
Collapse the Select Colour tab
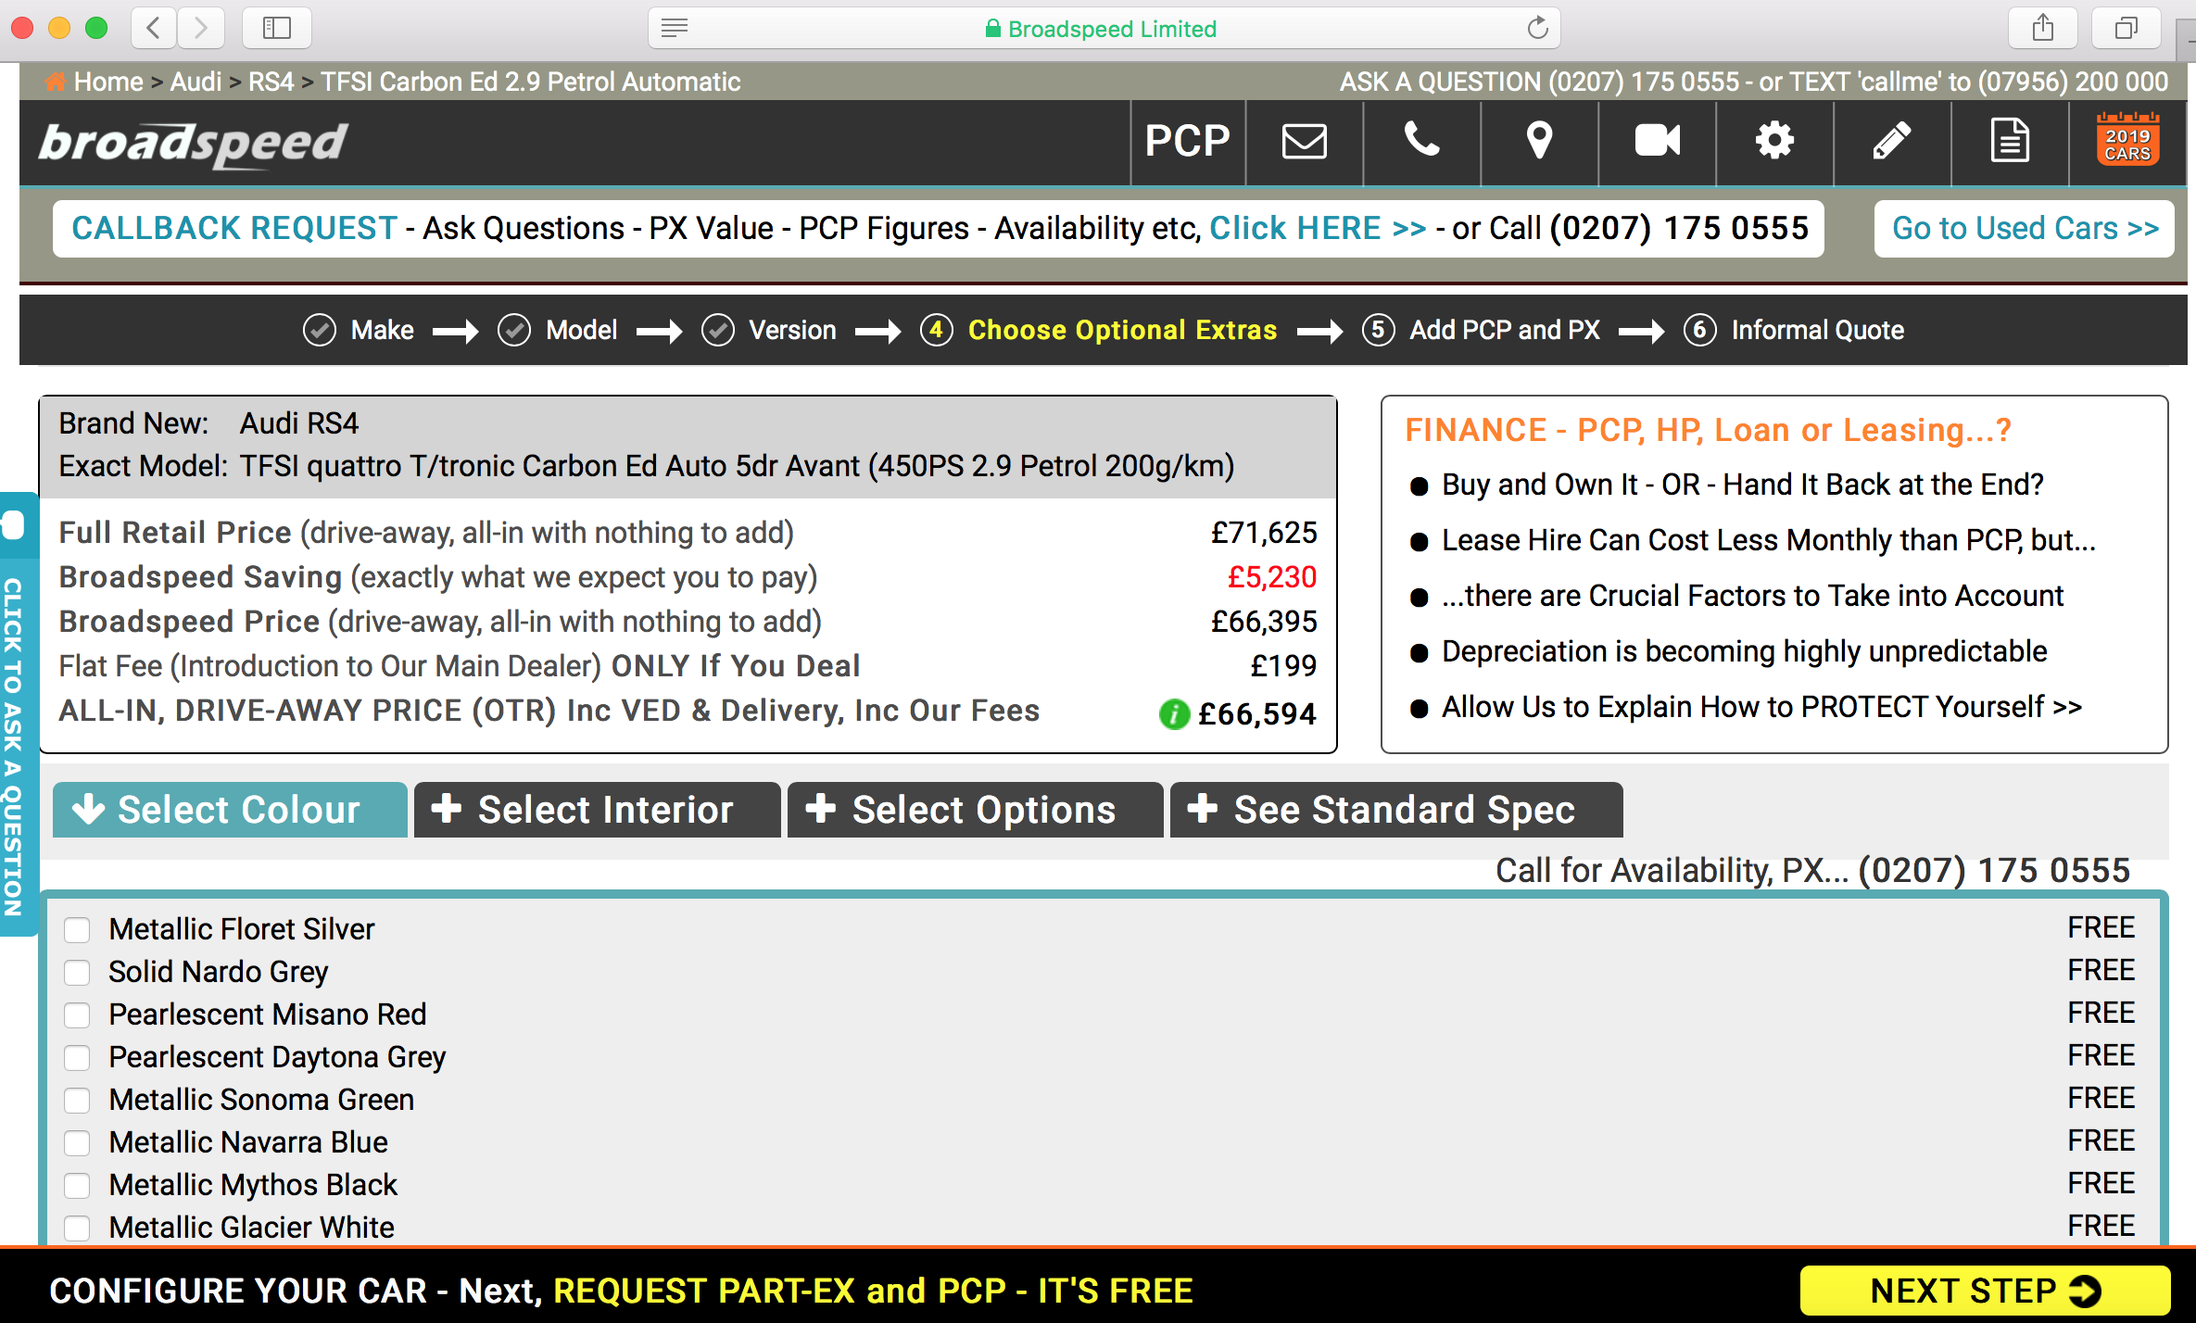230,810
